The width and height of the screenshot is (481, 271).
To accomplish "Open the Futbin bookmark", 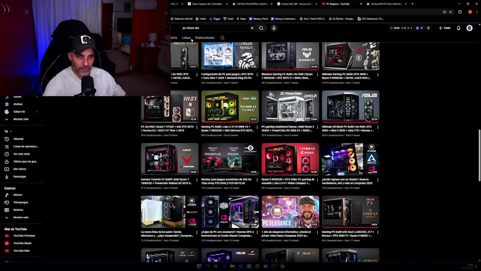I will coord(201,19).
